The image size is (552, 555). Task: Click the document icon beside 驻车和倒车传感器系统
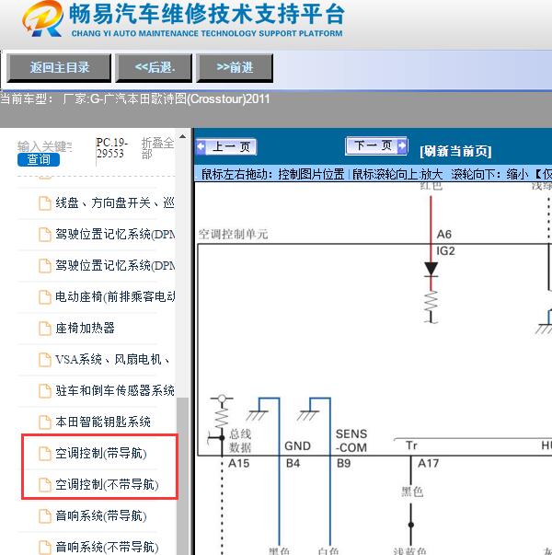(x=45, y=391)
